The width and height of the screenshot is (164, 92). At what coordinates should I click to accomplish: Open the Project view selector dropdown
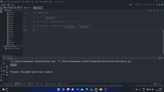[5, 8]
